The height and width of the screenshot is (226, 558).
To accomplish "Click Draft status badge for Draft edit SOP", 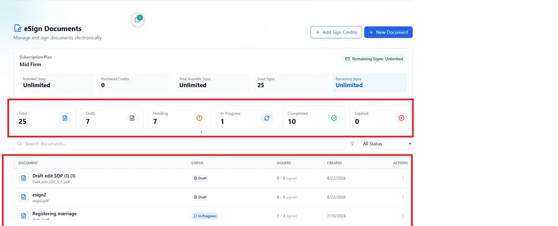I will pyautogui.click(x=200, y=178).
